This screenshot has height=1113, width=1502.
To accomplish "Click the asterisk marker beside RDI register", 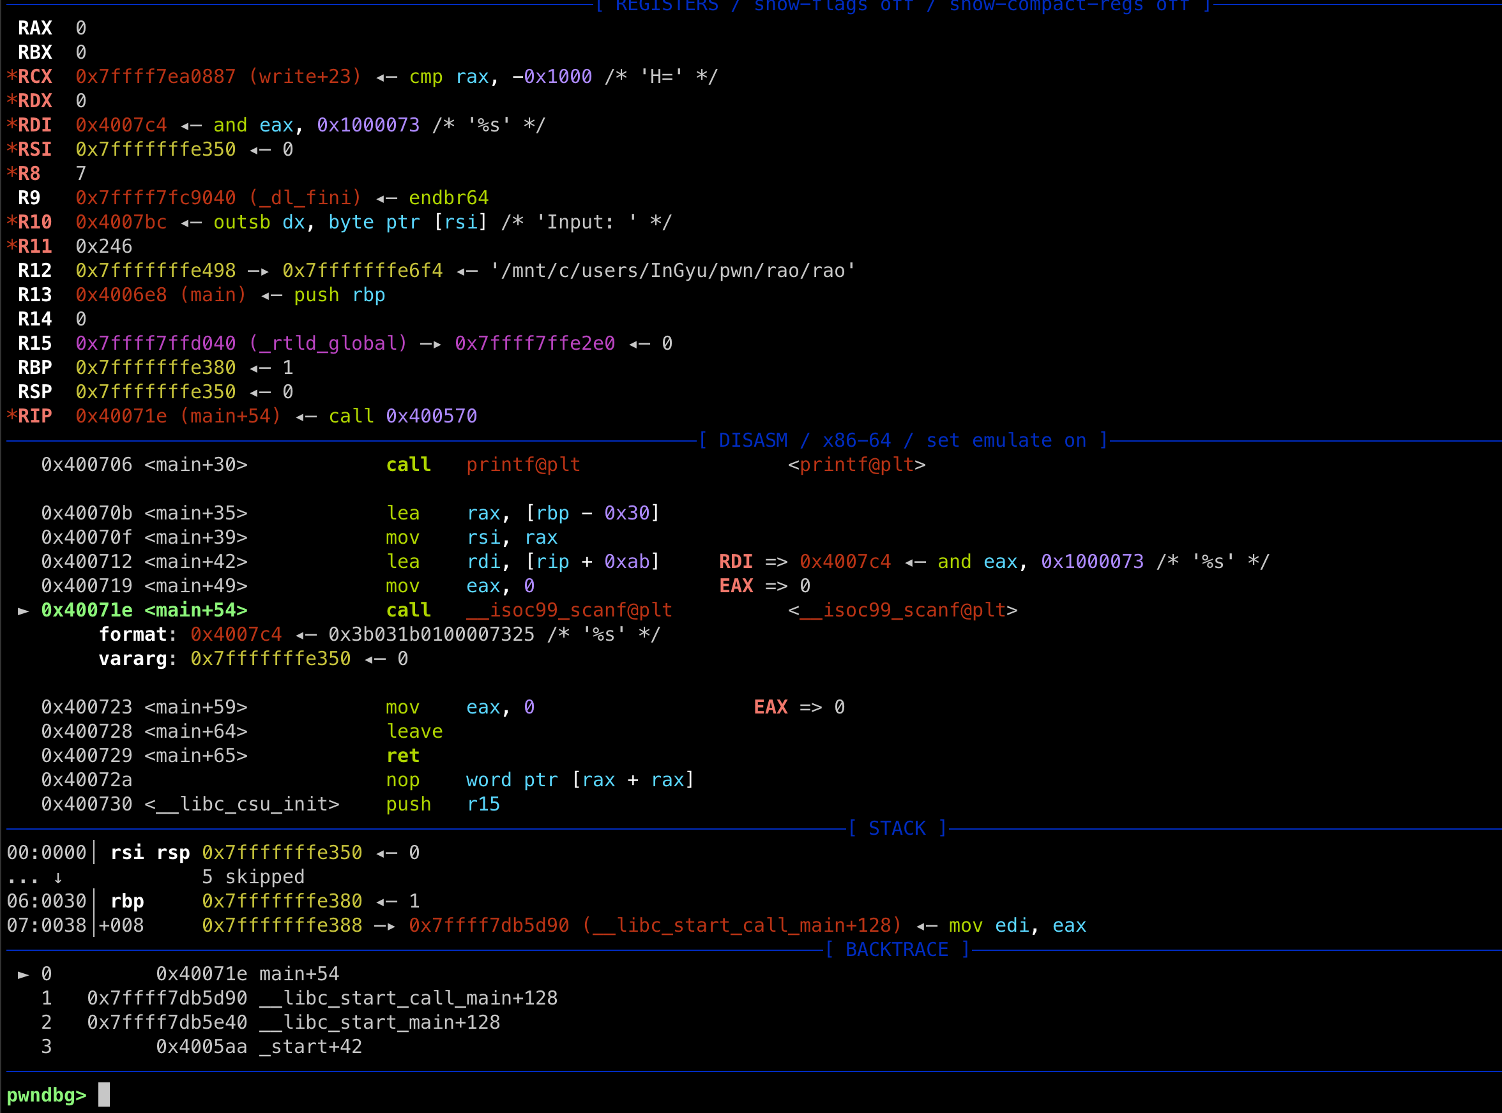I will coord(11,125).
